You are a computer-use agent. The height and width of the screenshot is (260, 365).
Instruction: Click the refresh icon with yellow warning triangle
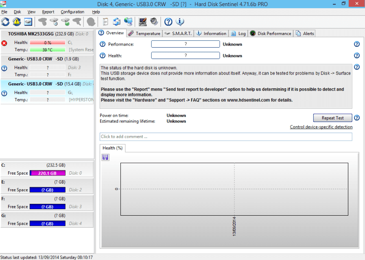[x=17, y=22]
